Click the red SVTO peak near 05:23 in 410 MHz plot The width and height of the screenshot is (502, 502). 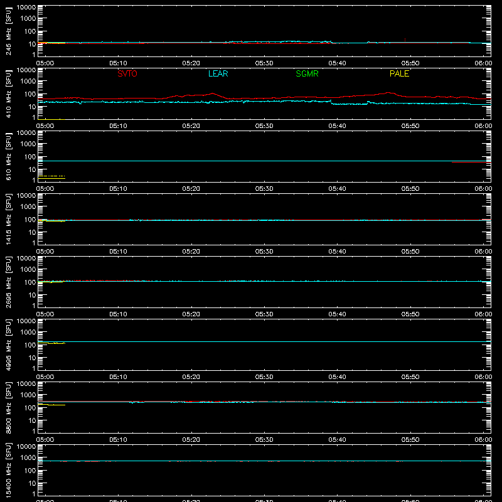[x=213, y=93]
